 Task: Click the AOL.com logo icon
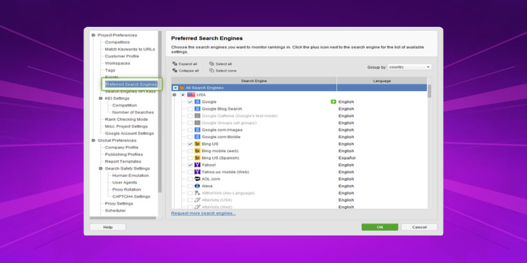point(197,179)
